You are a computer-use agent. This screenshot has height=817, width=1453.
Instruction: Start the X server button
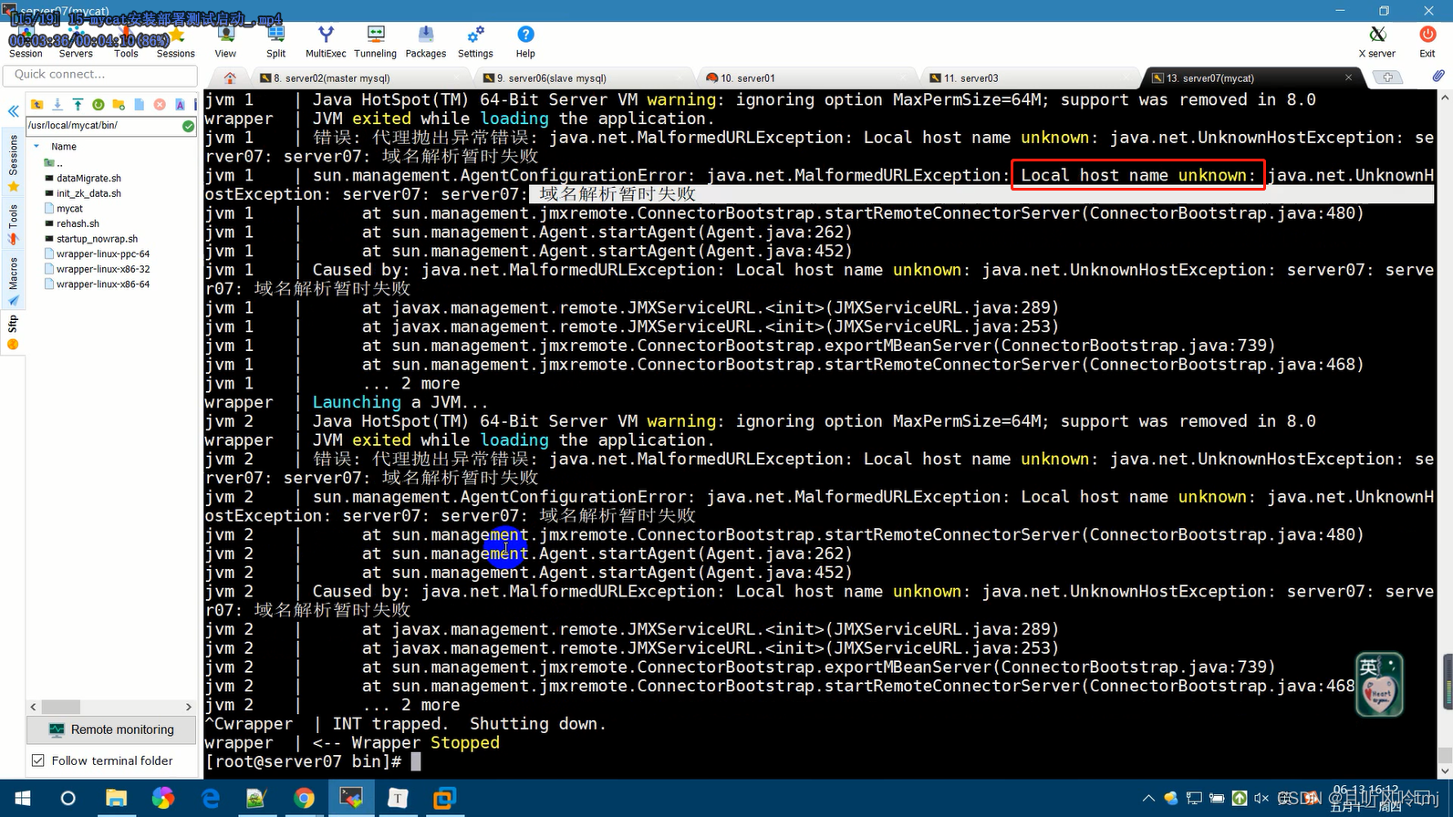point(1377,42)
